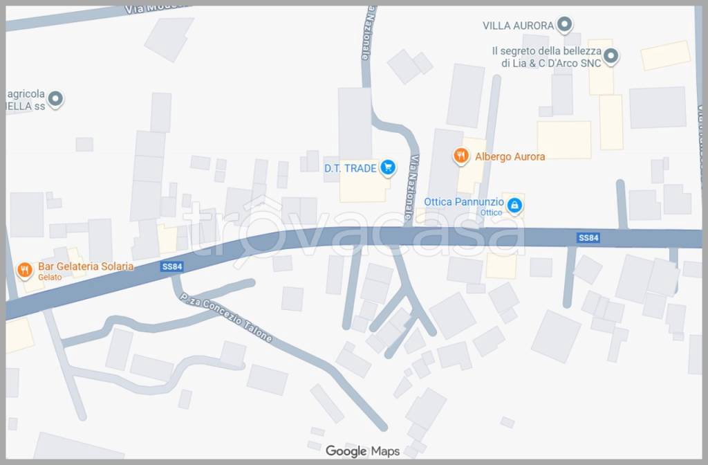Click the D.T. TRADE text label
Image resolution: width=708 pixels, height=465 pixels.
pyautogui.click(x=351, y=168)
